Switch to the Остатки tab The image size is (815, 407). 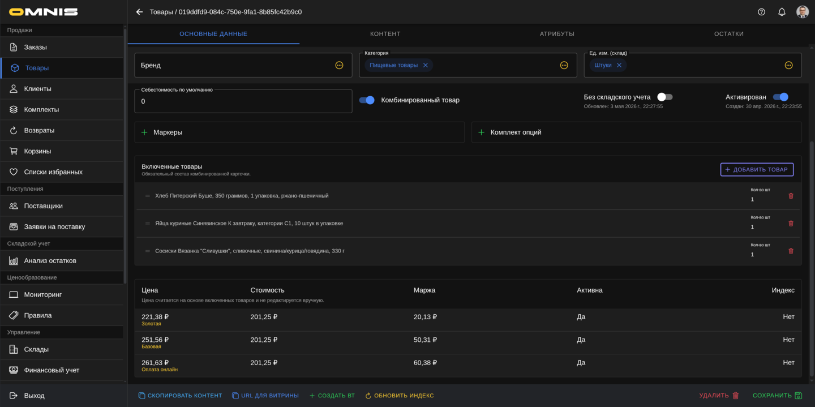[729, 34]
